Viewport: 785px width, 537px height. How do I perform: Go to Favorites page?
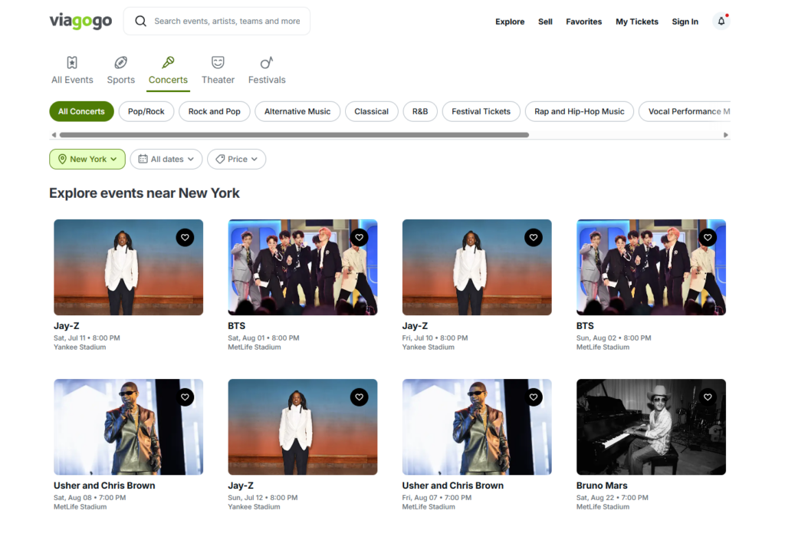(583, 21)
